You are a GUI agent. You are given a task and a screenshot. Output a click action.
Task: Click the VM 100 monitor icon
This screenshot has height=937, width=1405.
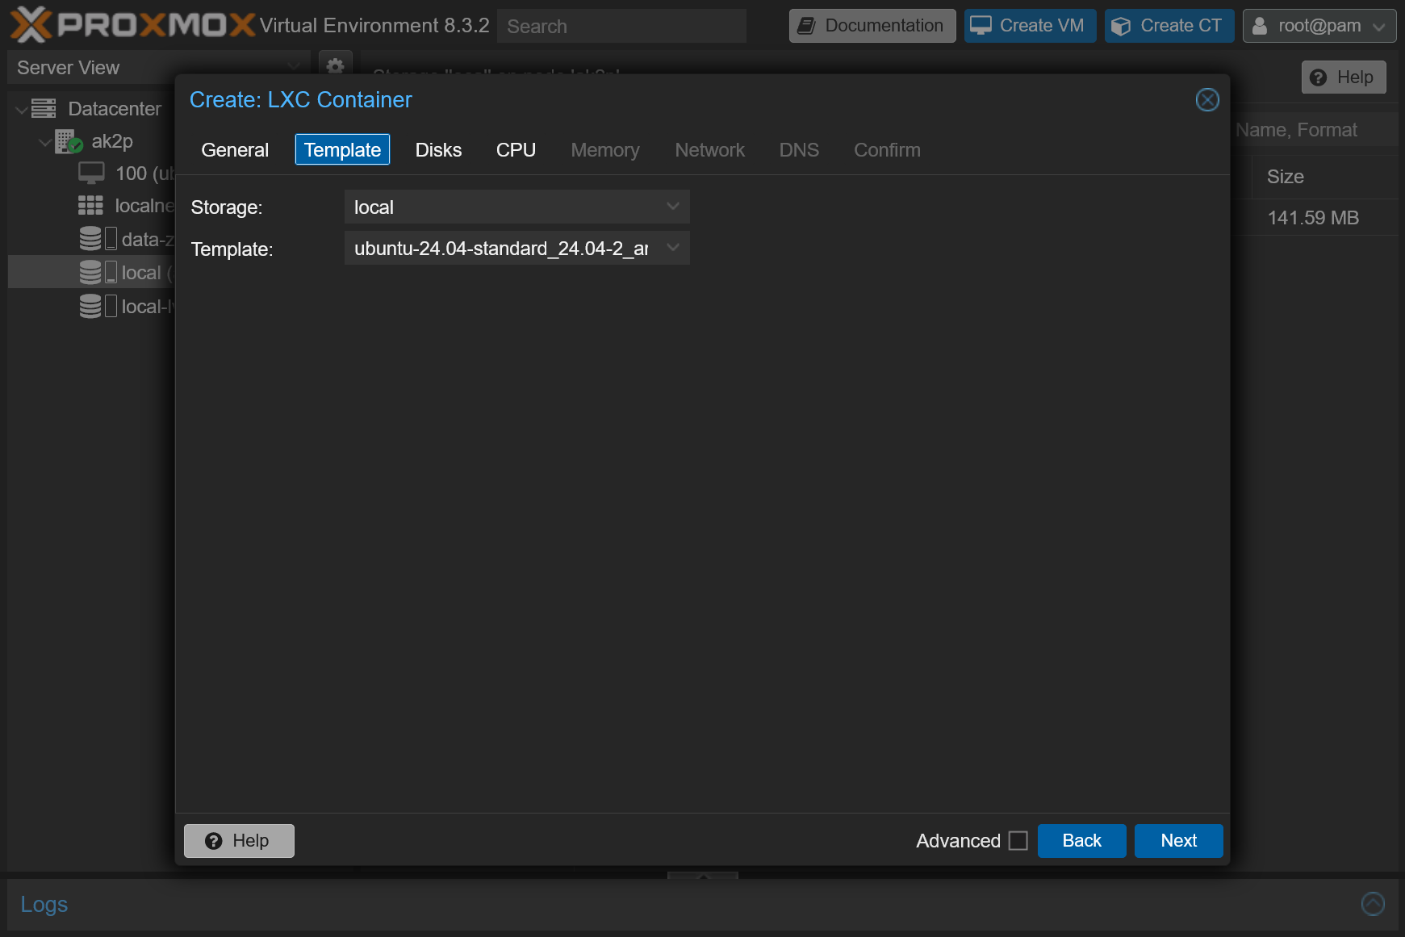click(91, 174)
